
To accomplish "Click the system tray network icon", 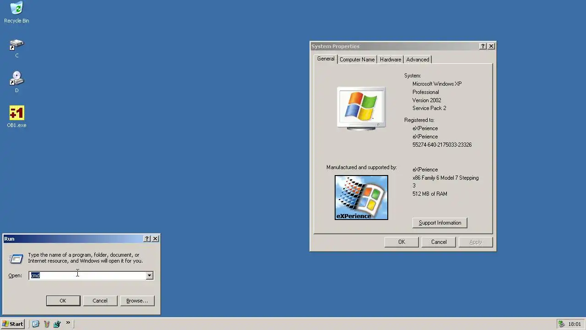I will tap(561, 324).
